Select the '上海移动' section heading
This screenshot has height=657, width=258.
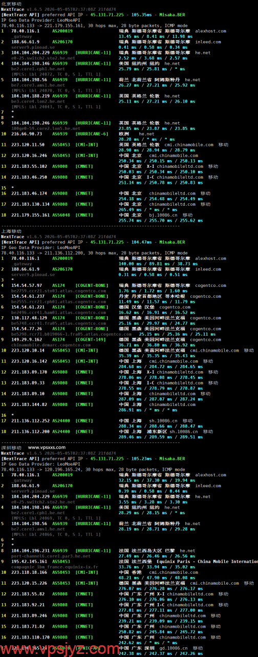[11, 231]
